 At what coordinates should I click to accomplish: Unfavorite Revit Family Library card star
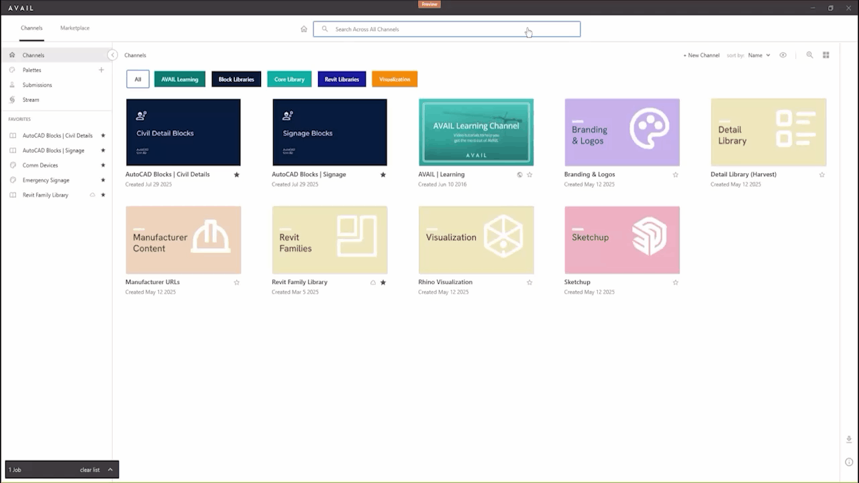(383, 282)
